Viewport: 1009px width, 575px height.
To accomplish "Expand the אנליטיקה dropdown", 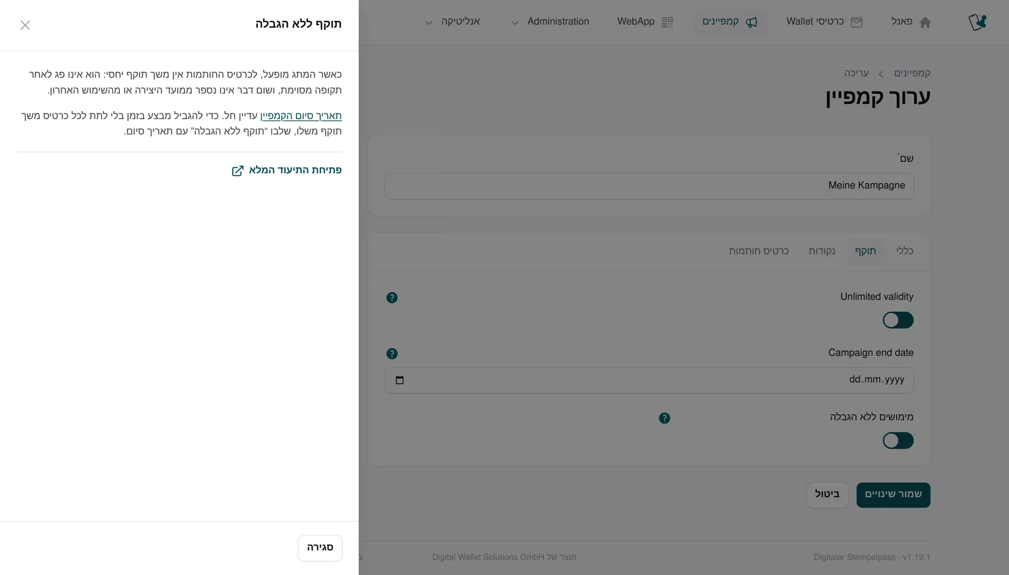I will pyautogui.click(x=452, y=22).
